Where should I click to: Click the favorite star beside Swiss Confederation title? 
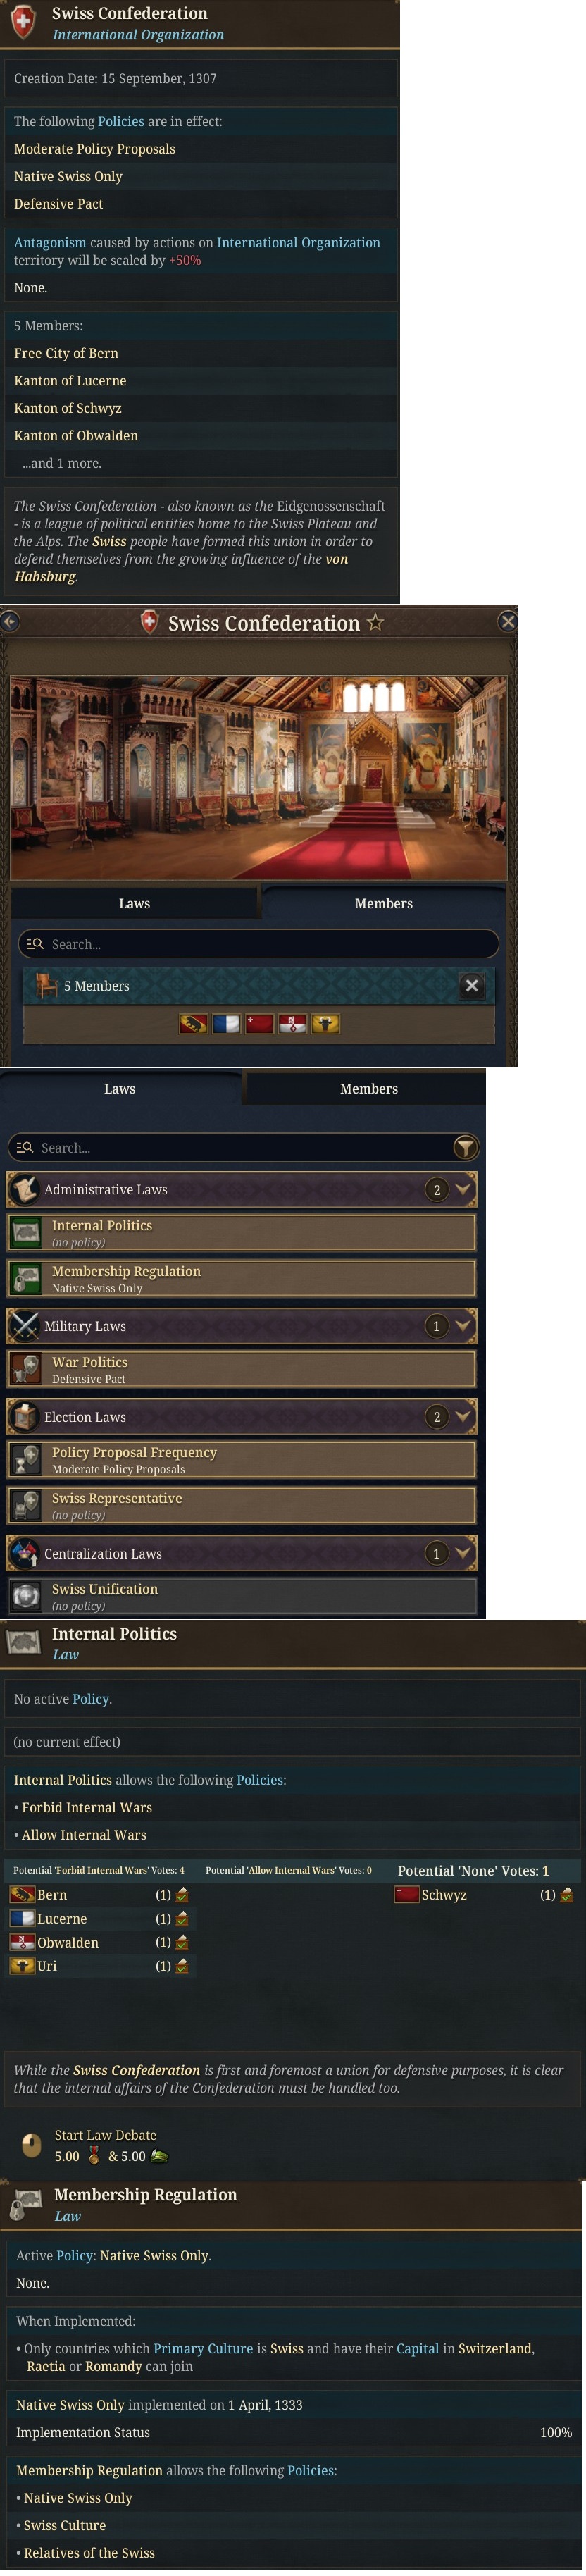(x=375, y=623)
